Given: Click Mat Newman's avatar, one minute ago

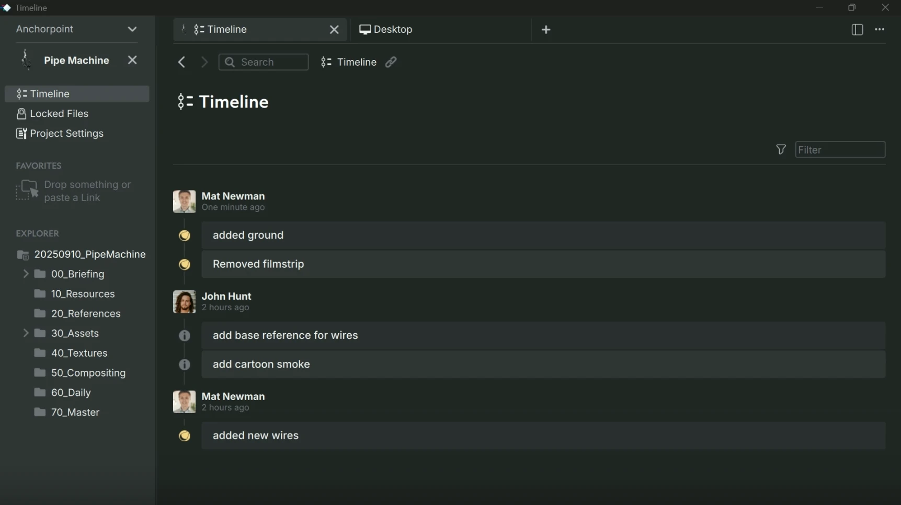Looking at the screenshot, I should (x=184, y=202).
